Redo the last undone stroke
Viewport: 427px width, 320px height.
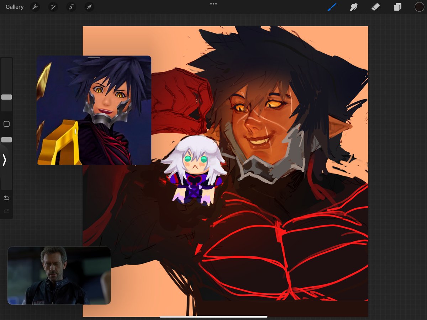6,211
